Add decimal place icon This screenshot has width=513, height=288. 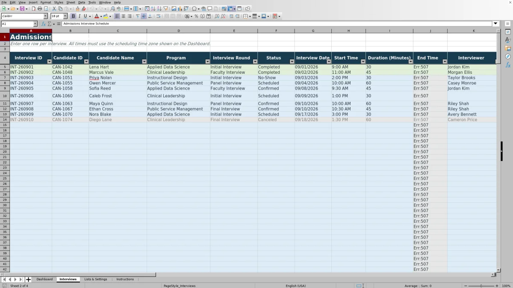[x=217, y=16]
